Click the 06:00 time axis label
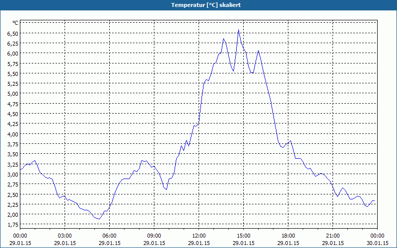The image size is (397, 248). tap(109, 236)
